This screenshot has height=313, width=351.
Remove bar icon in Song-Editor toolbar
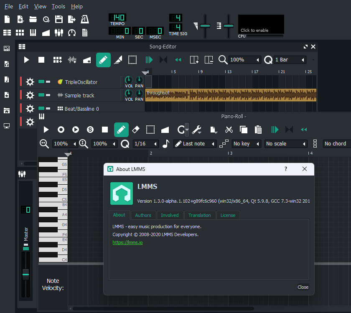(x=209, y=60)
